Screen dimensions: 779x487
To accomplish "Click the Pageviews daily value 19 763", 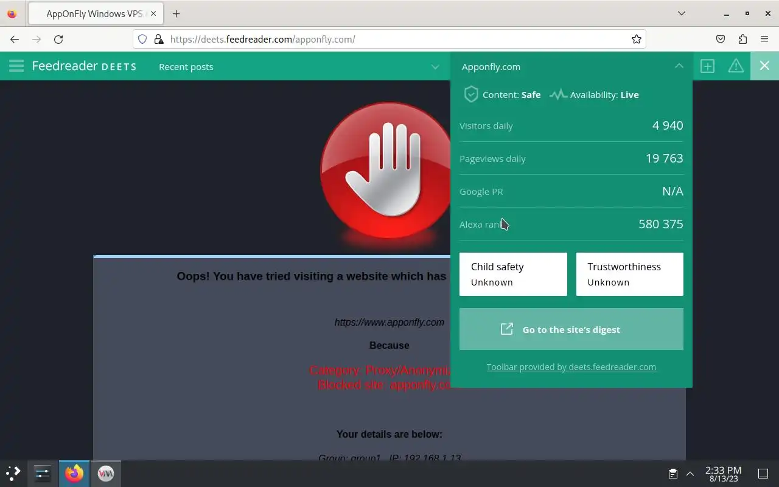I will click(x=664, y=158).
